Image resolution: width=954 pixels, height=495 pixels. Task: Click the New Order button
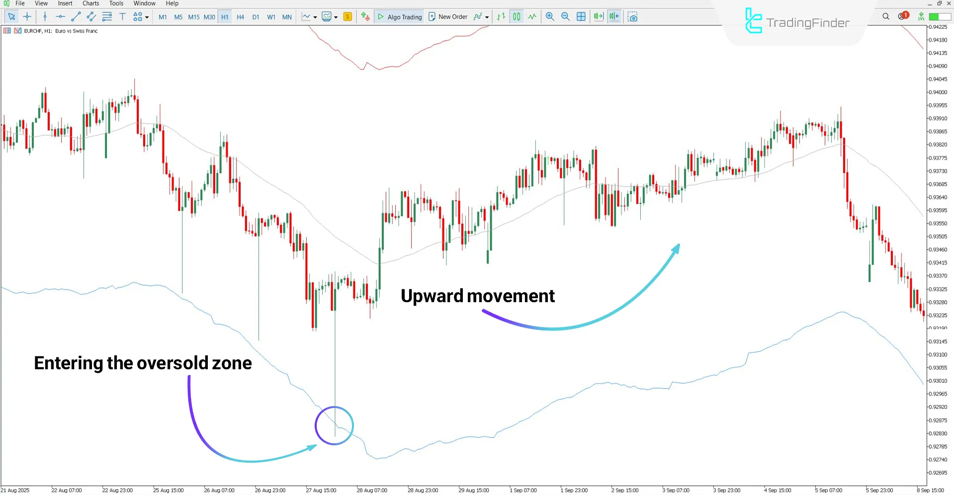[447, 17]
